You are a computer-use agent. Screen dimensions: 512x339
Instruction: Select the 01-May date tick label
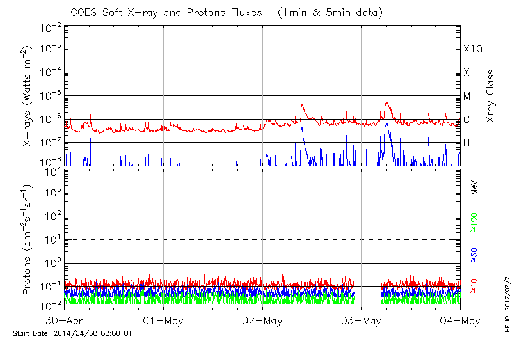click(164, 320)
